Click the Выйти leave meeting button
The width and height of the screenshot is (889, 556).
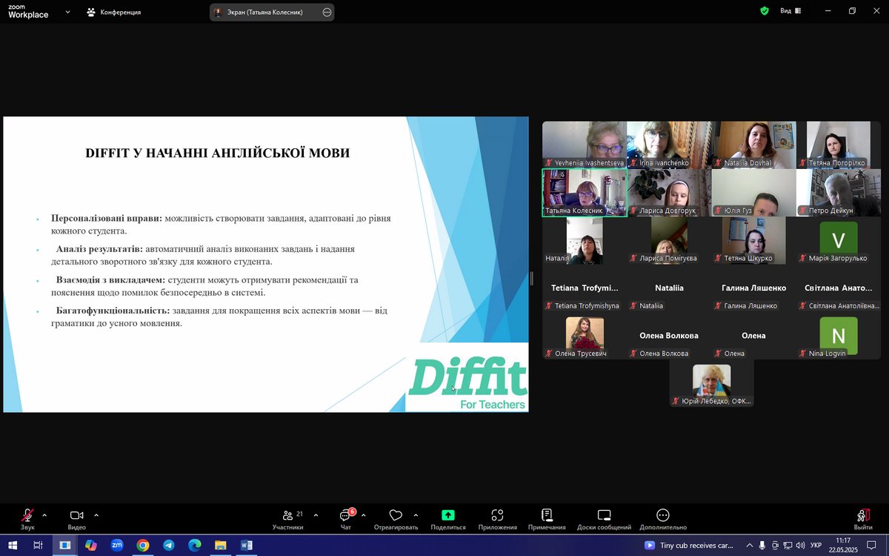(x=862, y=519)
